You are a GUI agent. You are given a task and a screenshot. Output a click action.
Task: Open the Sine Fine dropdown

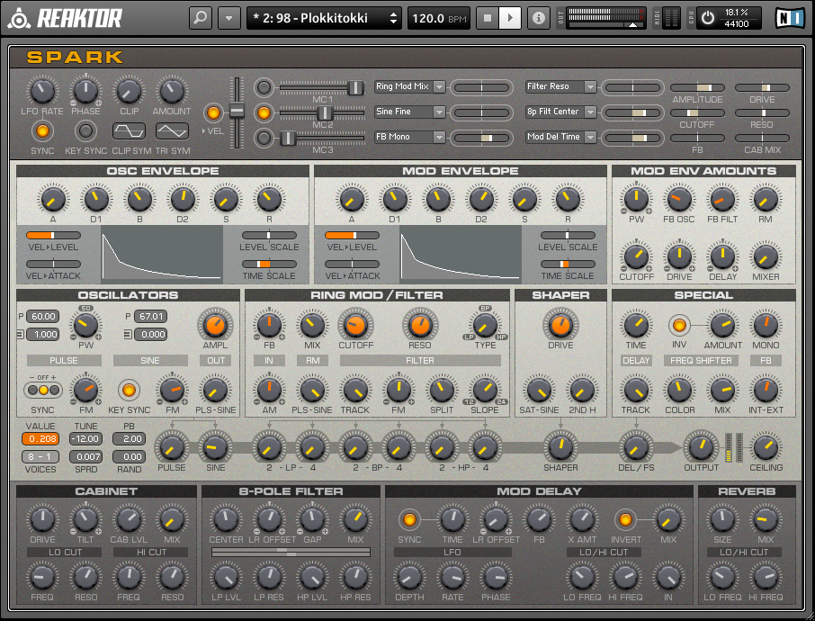tap(410, 112)
